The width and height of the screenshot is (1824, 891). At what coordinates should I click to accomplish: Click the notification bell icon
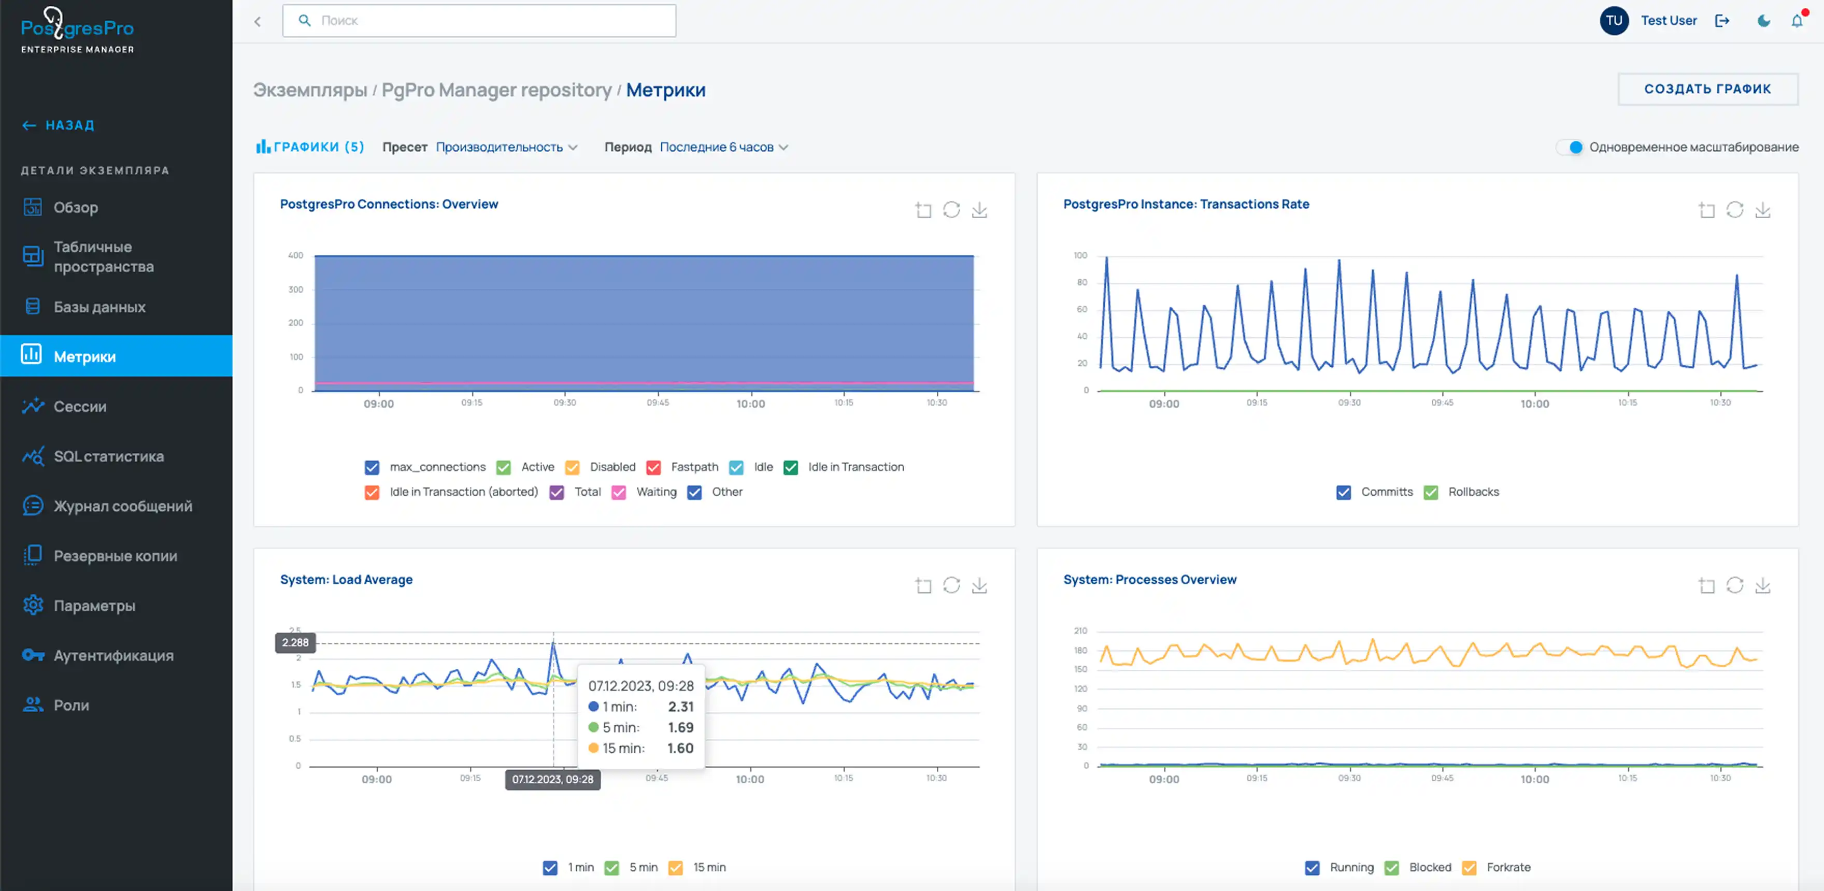(x=1797, y=21)
